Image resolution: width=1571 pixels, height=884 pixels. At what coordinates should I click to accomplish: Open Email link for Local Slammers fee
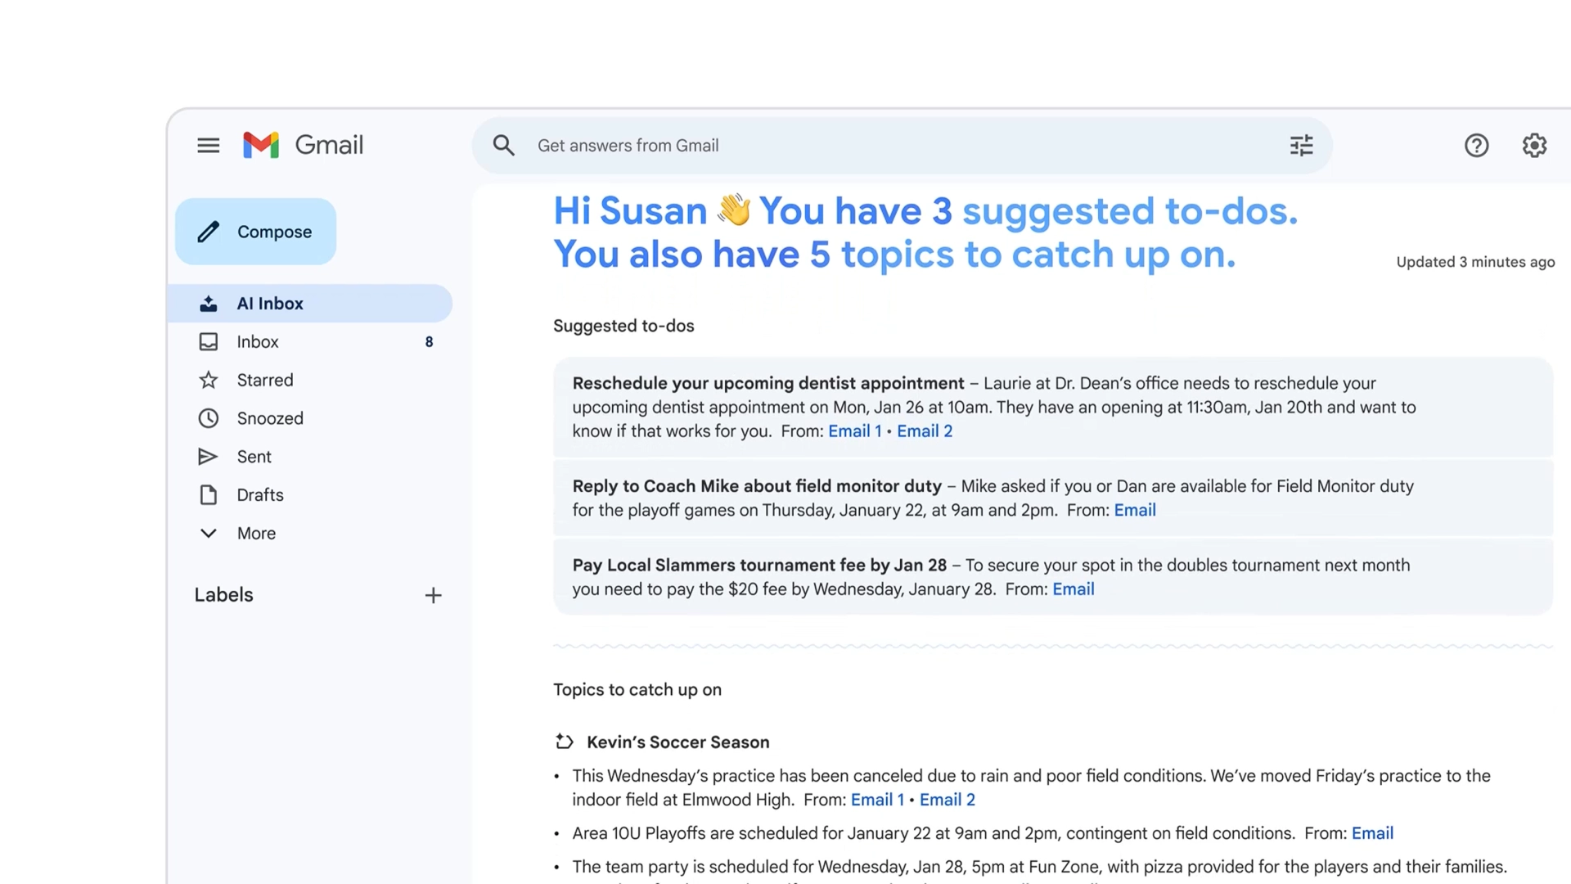[x=1073, y=589]
